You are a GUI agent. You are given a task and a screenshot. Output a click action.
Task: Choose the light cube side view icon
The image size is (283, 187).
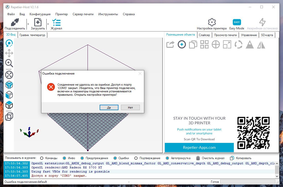click(x=9, y=95)
